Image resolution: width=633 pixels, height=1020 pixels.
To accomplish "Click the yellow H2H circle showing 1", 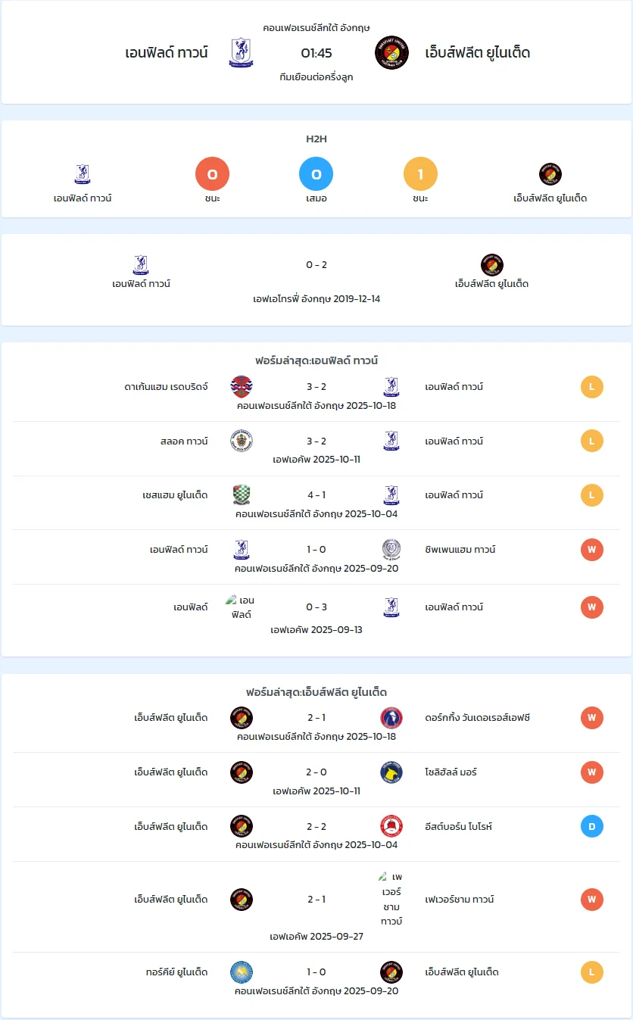I will 420,175.
